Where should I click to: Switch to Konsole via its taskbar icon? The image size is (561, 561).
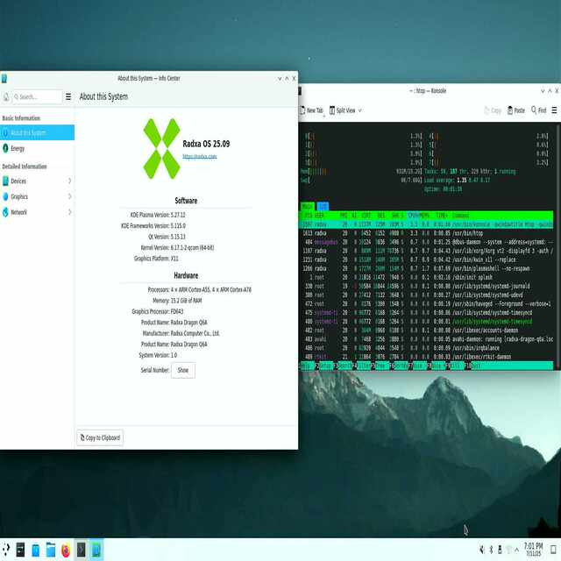pos(82,550)
